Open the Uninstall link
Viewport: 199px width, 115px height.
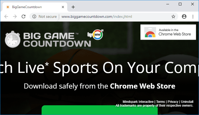click(x=187, y=102)
